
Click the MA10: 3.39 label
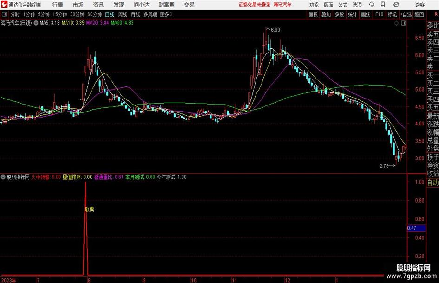coord(73,23)
